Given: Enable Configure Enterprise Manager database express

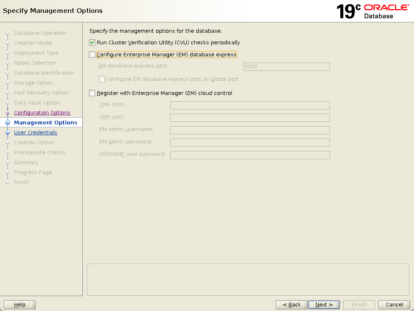Looking at the screenshot, I should tap(92, 54).
